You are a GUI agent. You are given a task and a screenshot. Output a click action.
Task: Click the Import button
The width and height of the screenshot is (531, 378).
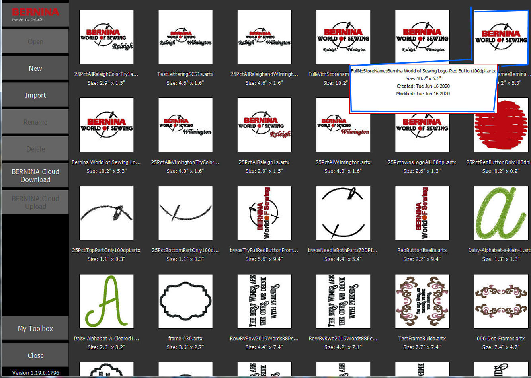click(35, 95)
